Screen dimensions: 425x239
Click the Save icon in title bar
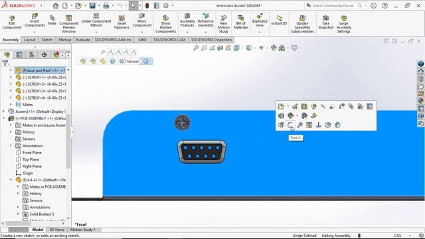92,5
